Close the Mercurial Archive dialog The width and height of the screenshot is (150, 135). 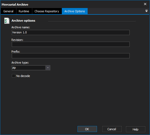[145, 4]
